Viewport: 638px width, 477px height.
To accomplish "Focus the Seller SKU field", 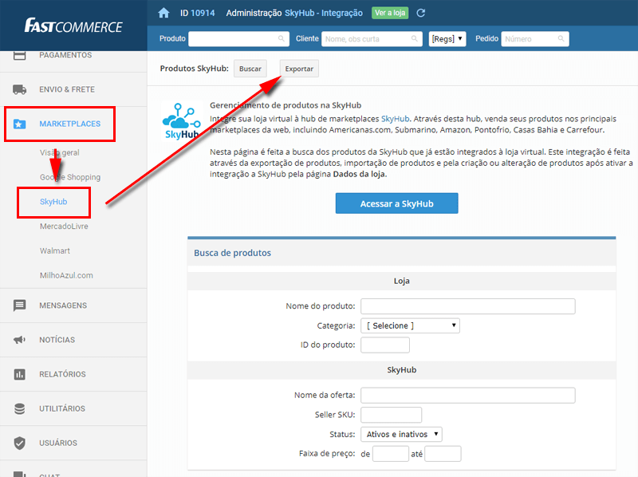I will coord(391,415).
